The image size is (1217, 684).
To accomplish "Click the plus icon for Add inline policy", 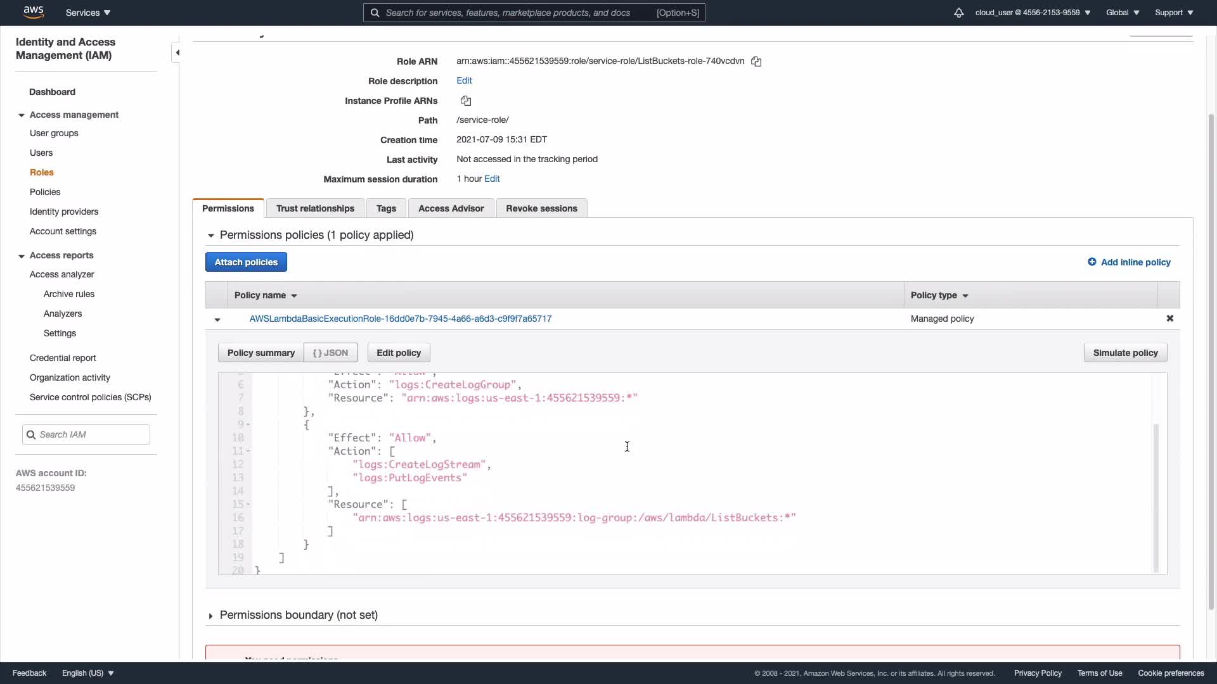I will 1091,262.
